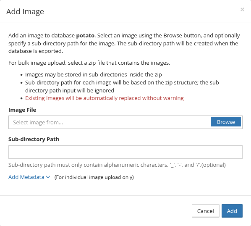This screenshot has height=226, width=251.
Task: Cancel the image upload dialog
Action: (x=206, y=211)
